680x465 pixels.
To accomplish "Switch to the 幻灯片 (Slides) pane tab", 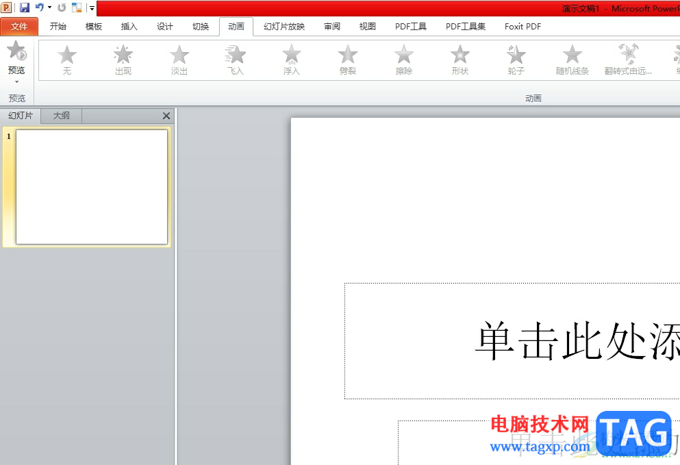I will 21,116.
